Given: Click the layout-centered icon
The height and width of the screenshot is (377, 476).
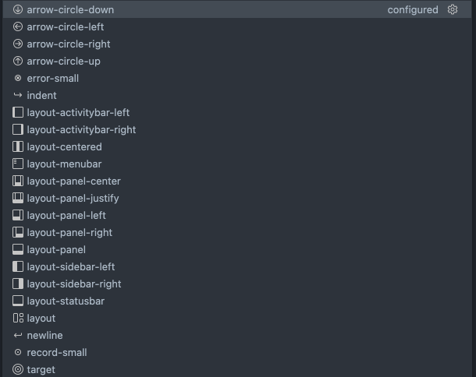Looking at the screenshot, I should click(18, 147).
